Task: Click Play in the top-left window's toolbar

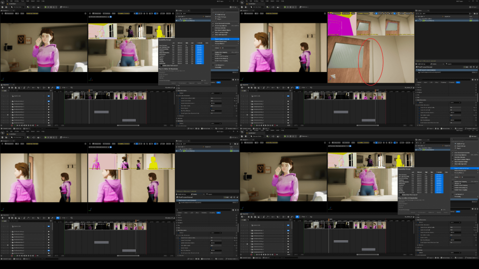Action: tap(45, 7)
